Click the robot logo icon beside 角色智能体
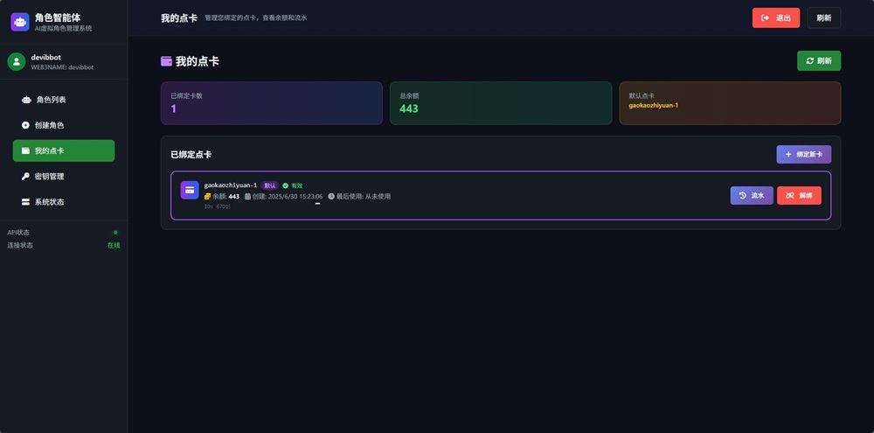Viewport: 874px width, 433px height. (x=20, y=22)
